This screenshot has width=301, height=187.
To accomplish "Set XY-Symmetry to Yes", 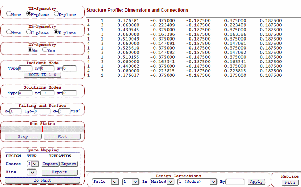I will (45, 50).
